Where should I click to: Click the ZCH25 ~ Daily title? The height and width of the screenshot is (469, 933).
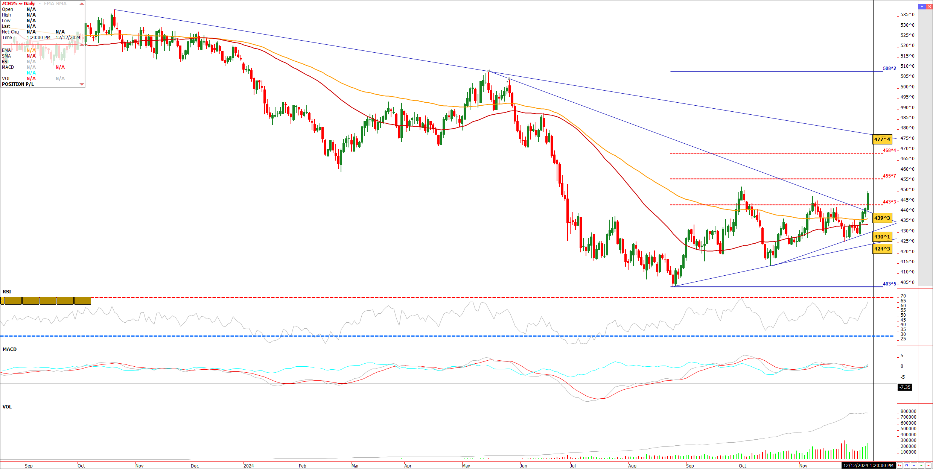(x=18, y=3)
